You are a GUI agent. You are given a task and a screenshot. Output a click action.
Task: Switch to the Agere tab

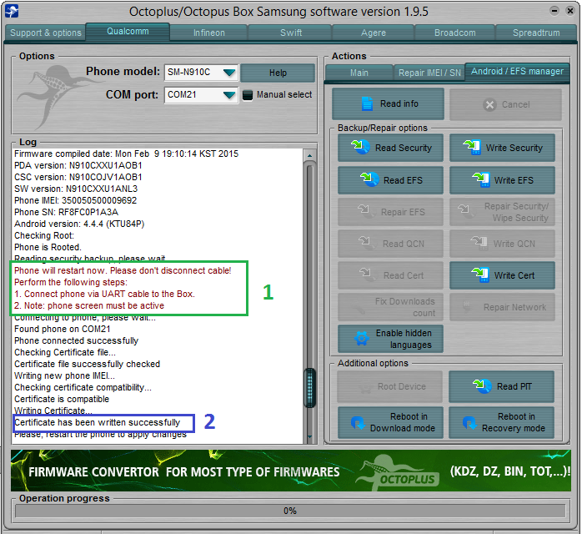(x=374, y=33)
